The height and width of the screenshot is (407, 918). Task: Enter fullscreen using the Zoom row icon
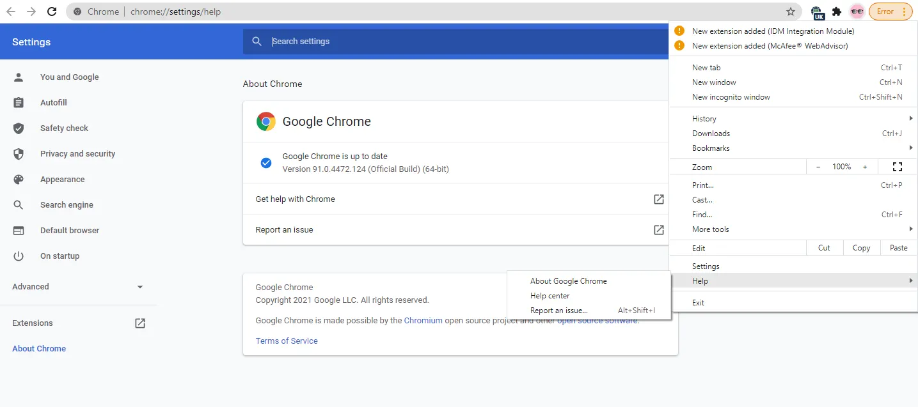[x=897, y=167]
